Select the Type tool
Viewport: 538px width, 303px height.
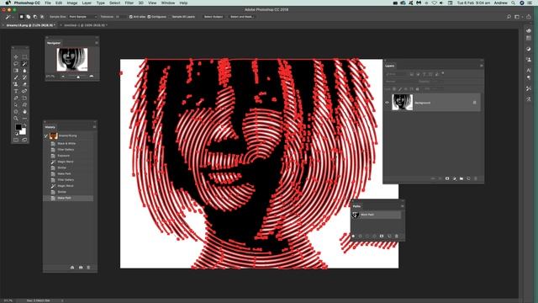click(x=16, y=91)
